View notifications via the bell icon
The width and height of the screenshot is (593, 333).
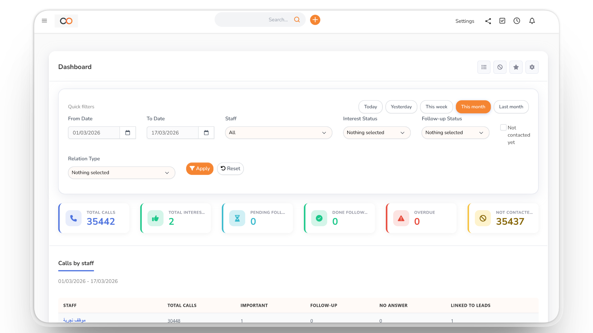(532, 21)
